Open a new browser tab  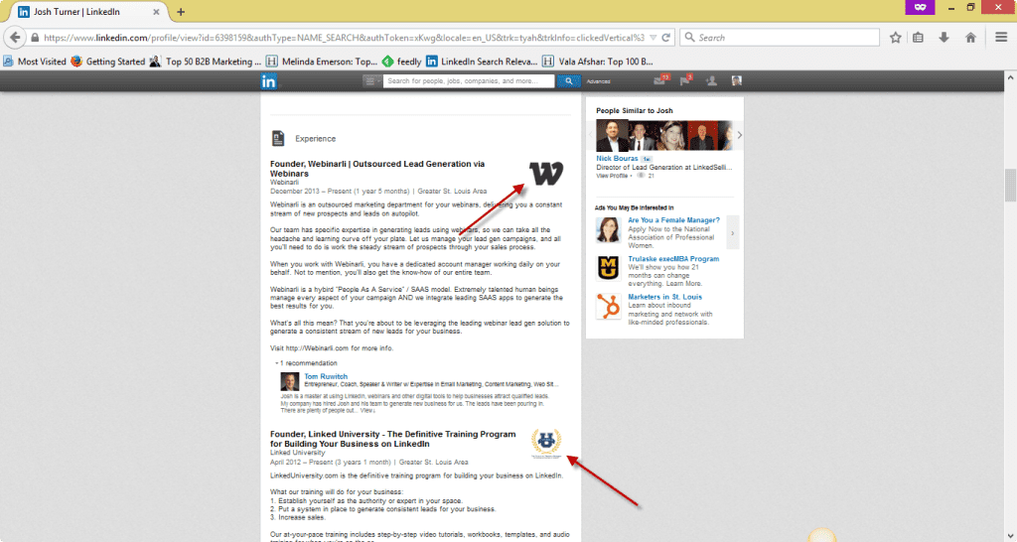[x=181, y=12]
